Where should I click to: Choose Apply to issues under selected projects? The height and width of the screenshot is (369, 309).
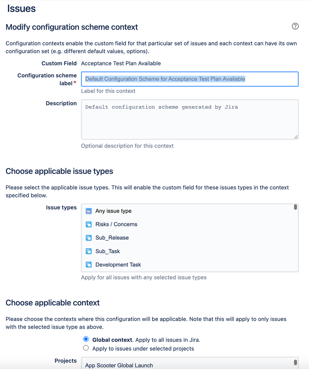[86, 348]
